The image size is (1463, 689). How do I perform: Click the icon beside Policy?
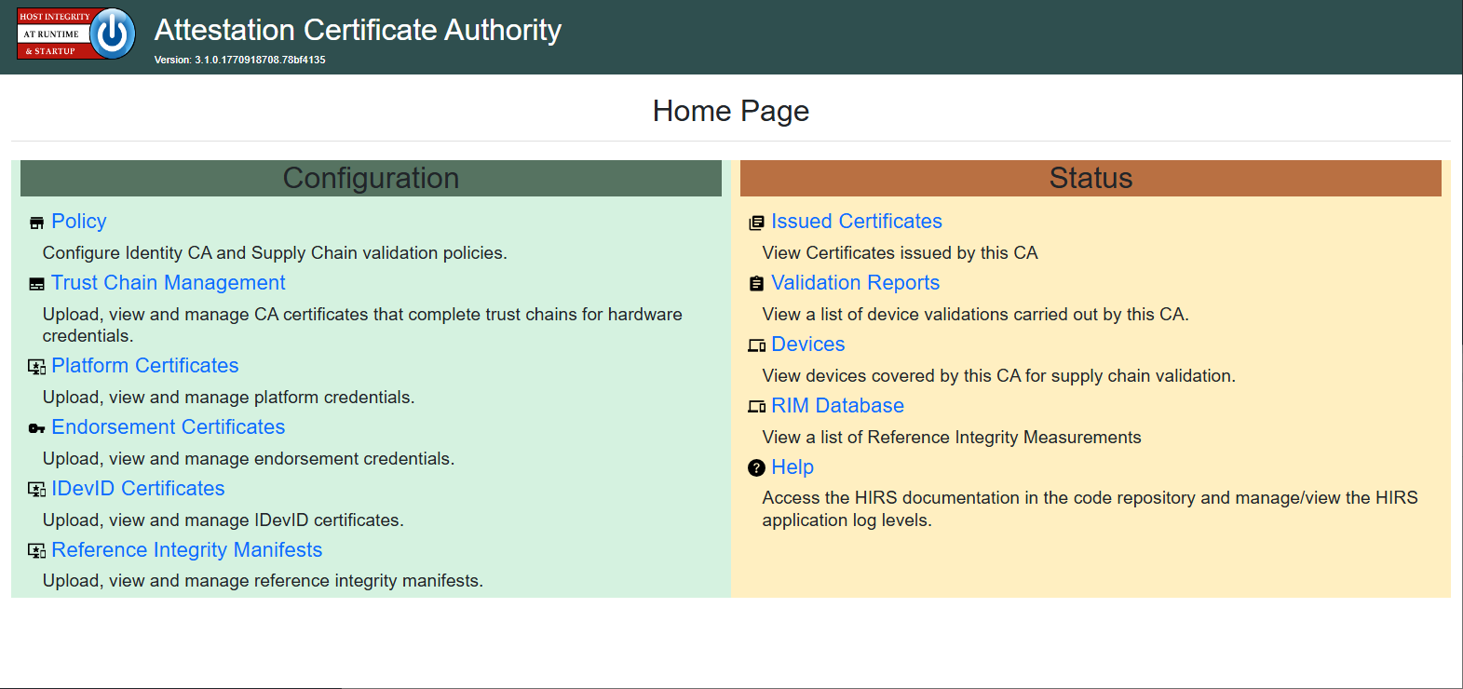pos(36,223)
